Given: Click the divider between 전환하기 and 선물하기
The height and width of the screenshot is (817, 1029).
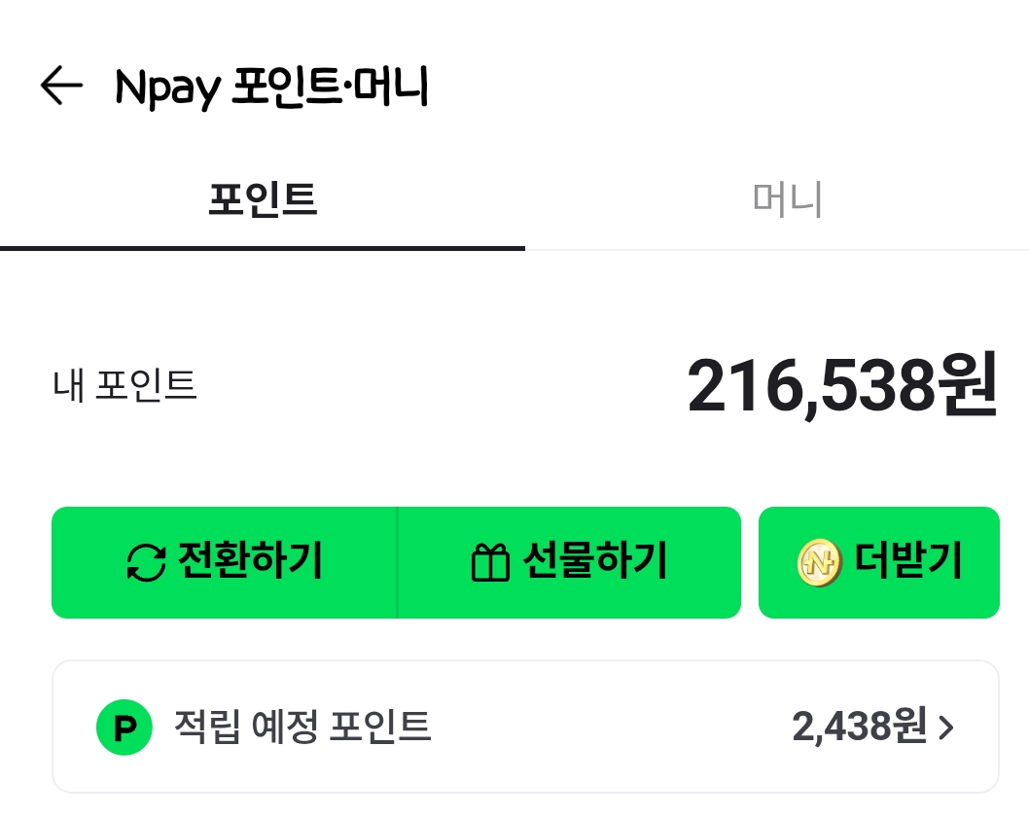Looking at the screenshot, I should (398, 562).
